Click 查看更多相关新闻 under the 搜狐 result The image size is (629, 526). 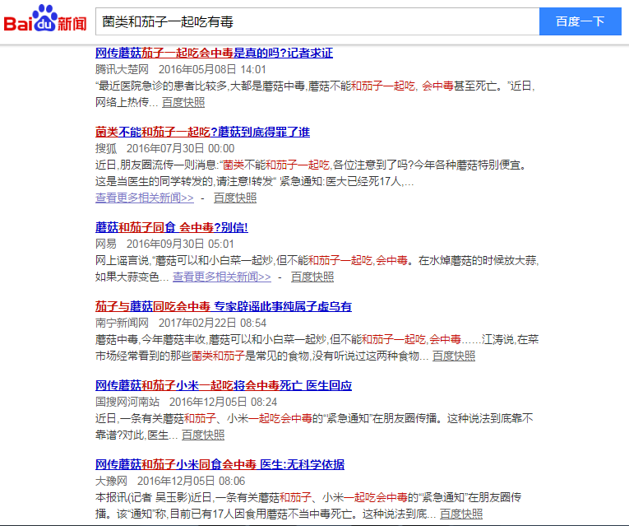click(145, 198)
